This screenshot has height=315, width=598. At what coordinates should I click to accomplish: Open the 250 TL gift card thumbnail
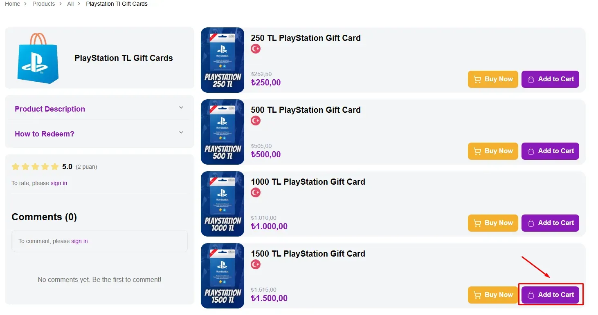[x=223, y=60]
